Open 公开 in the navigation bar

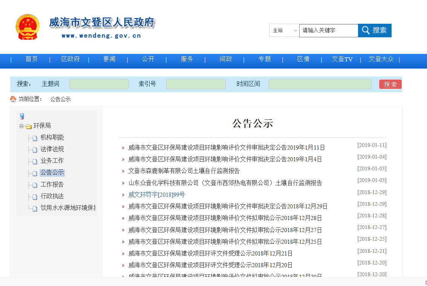pyautogui.click(x=148, y=59)
